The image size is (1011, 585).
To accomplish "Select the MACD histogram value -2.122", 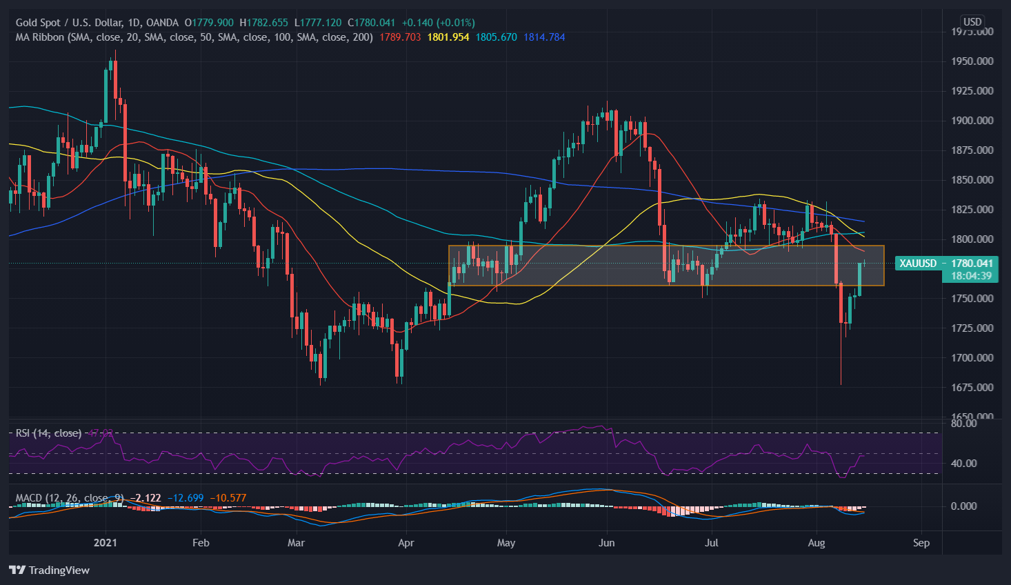I will 147,498.
